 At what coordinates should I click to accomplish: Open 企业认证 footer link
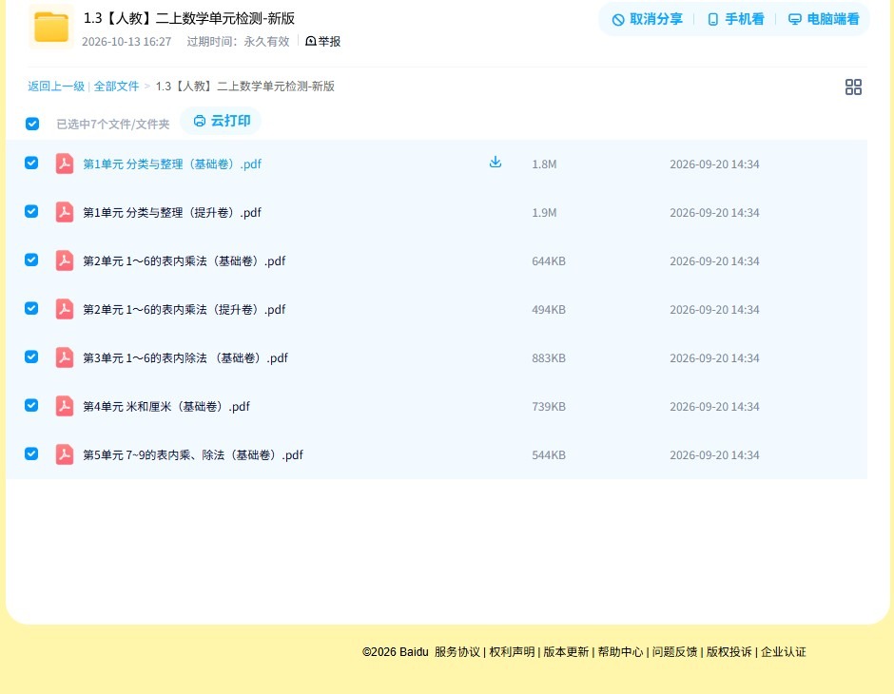click(x=784, y=652)
